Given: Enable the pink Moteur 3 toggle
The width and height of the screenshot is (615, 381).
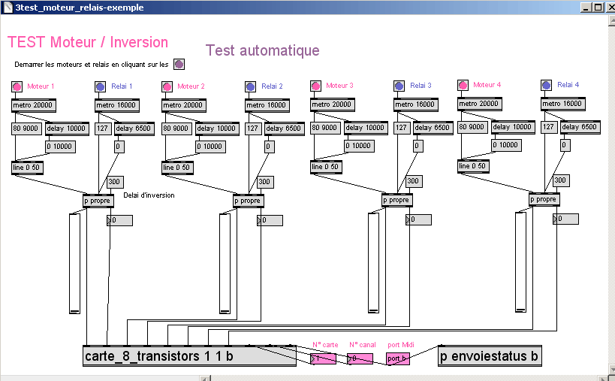Looking at the screenshot, I should point(316,86).
